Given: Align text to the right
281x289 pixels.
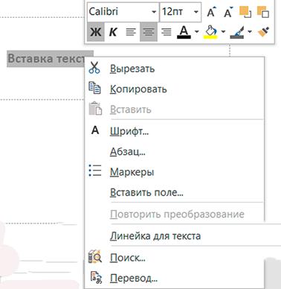Looking at the screenshot, I should pos(166,32).
